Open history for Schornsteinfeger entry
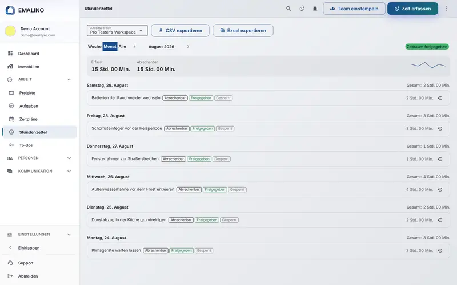Viewport: 457px width, 285px height. 440,129
